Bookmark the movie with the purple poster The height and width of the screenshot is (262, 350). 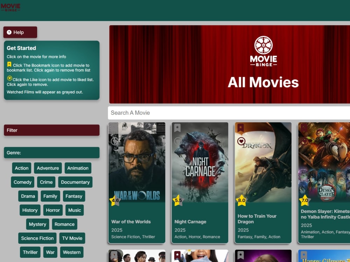pyautogui.click(x=240, y=255)
